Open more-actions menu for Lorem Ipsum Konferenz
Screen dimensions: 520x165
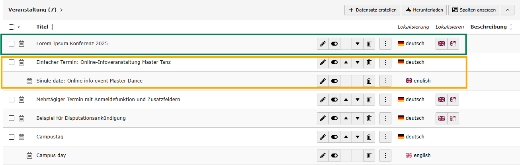click(385, 44)
